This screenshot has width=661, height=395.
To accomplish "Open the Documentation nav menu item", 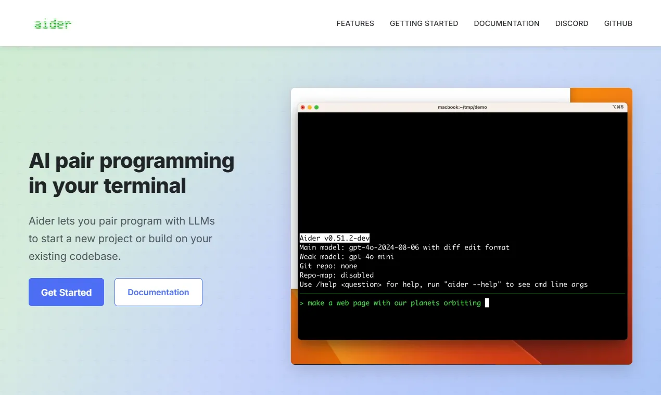I will pyautogui.click(x=507, y=23).
